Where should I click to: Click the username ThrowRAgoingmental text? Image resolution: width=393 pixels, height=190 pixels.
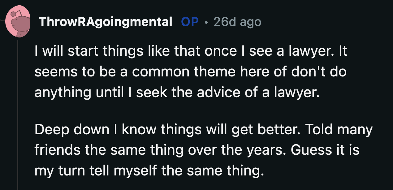pos(105,22)
